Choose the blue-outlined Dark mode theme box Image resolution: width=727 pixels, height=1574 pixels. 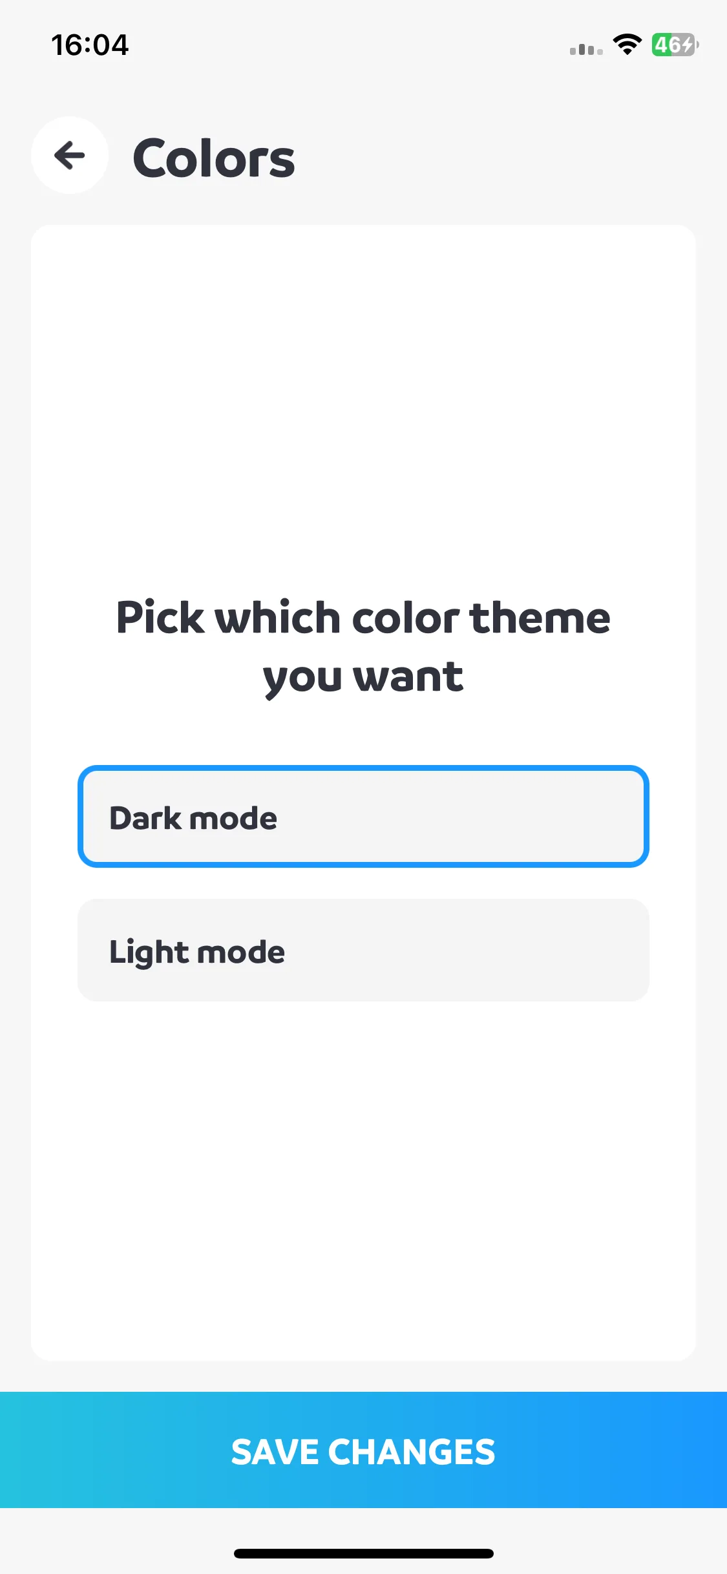(x=363, y=817)
